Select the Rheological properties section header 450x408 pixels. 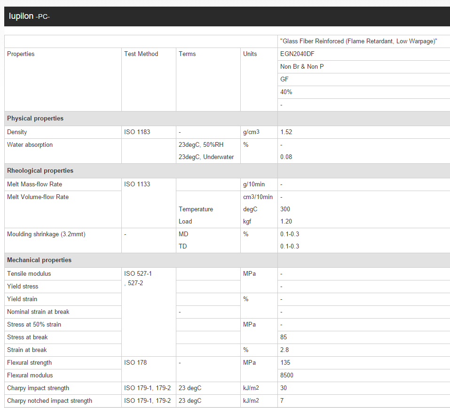pyautogui.click(x=40, y=171)
